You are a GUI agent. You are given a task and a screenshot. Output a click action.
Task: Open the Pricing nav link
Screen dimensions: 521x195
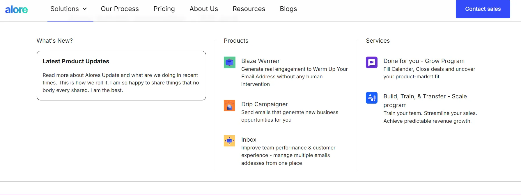pyautogui.click(x=164, y=9)
